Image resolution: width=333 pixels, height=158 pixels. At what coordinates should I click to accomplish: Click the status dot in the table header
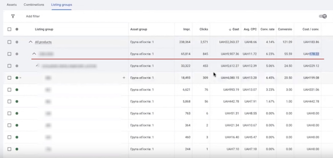[17, 29]
